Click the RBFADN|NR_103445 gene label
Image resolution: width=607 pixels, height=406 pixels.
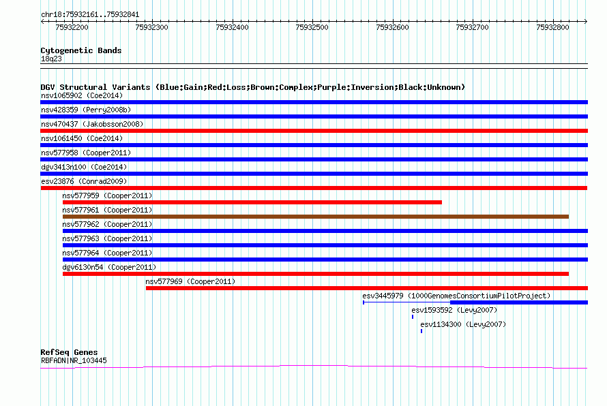click(x=74, y=360)
